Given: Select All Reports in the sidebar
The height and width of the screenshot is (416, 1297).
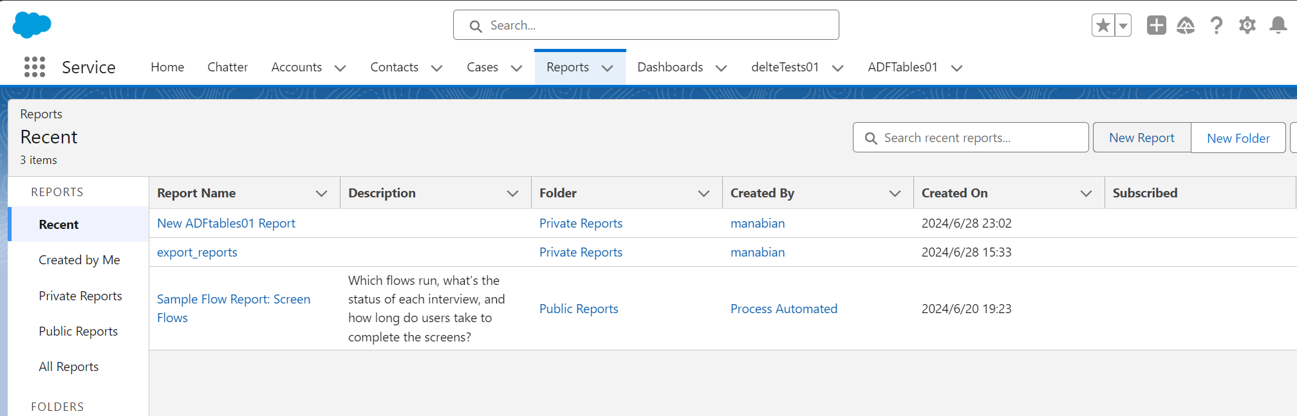Looking at the screenshot, I should click(69, 366).
